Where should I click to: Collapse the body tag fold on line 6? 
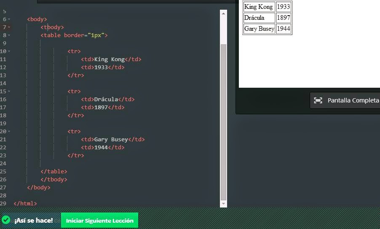point(9,19)
